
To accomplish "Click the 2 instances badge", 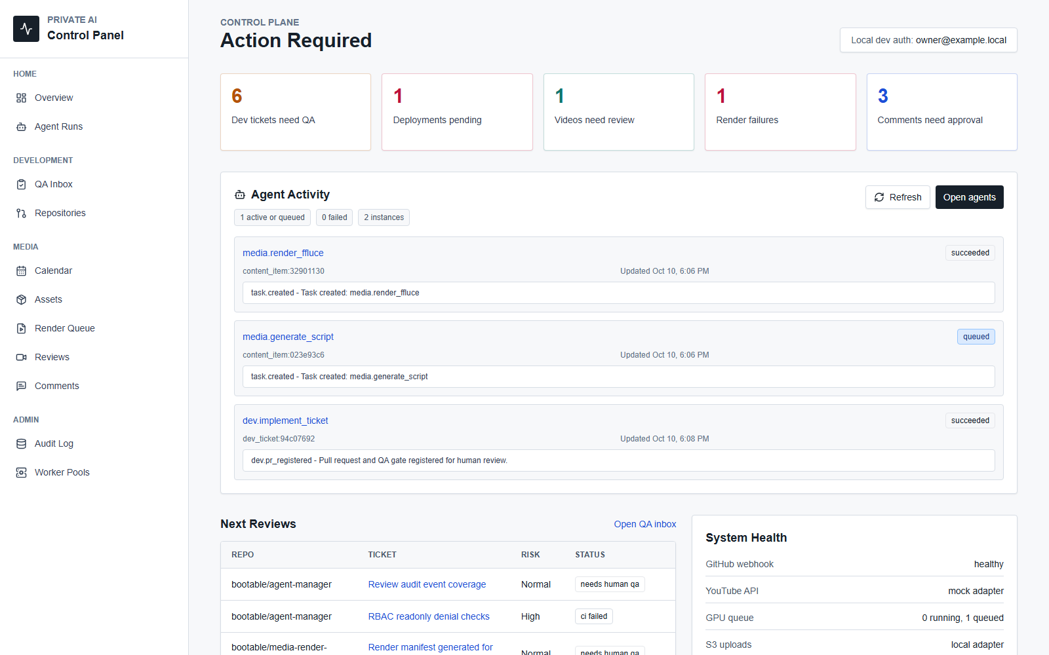I will coord(384,217).
